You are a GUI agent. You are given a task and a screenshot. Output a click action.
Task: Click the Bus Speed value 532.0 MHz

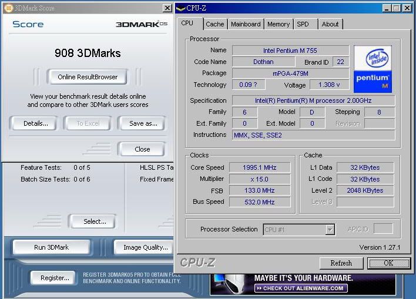click(x=260, y=202)
